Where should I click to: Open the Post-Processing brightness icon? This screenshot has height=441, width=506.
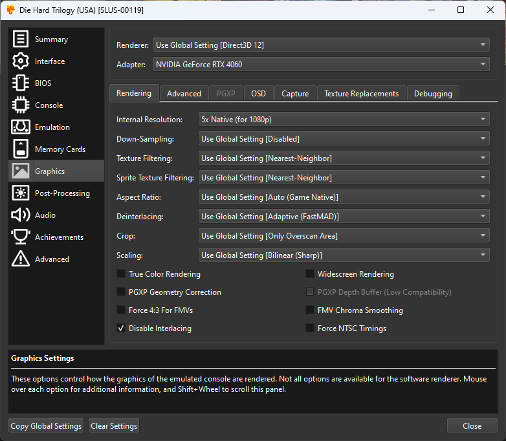point(21,193)
